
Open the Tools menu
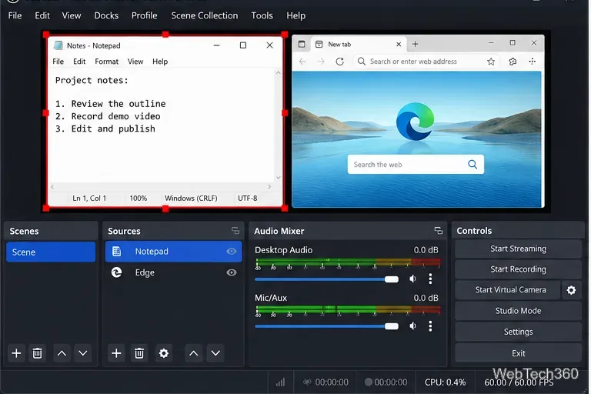click(x=262, y=15)
